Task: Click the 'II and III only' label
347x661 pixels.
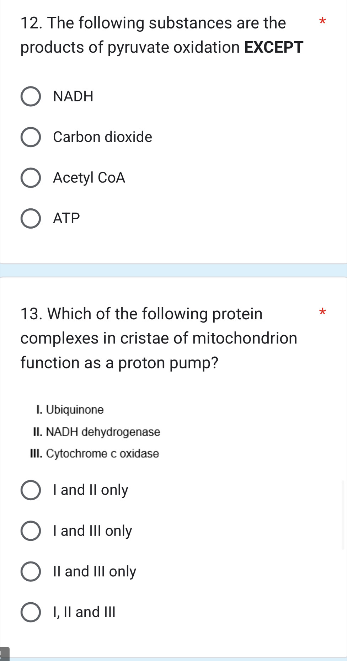Action: (x=94, y=571)
